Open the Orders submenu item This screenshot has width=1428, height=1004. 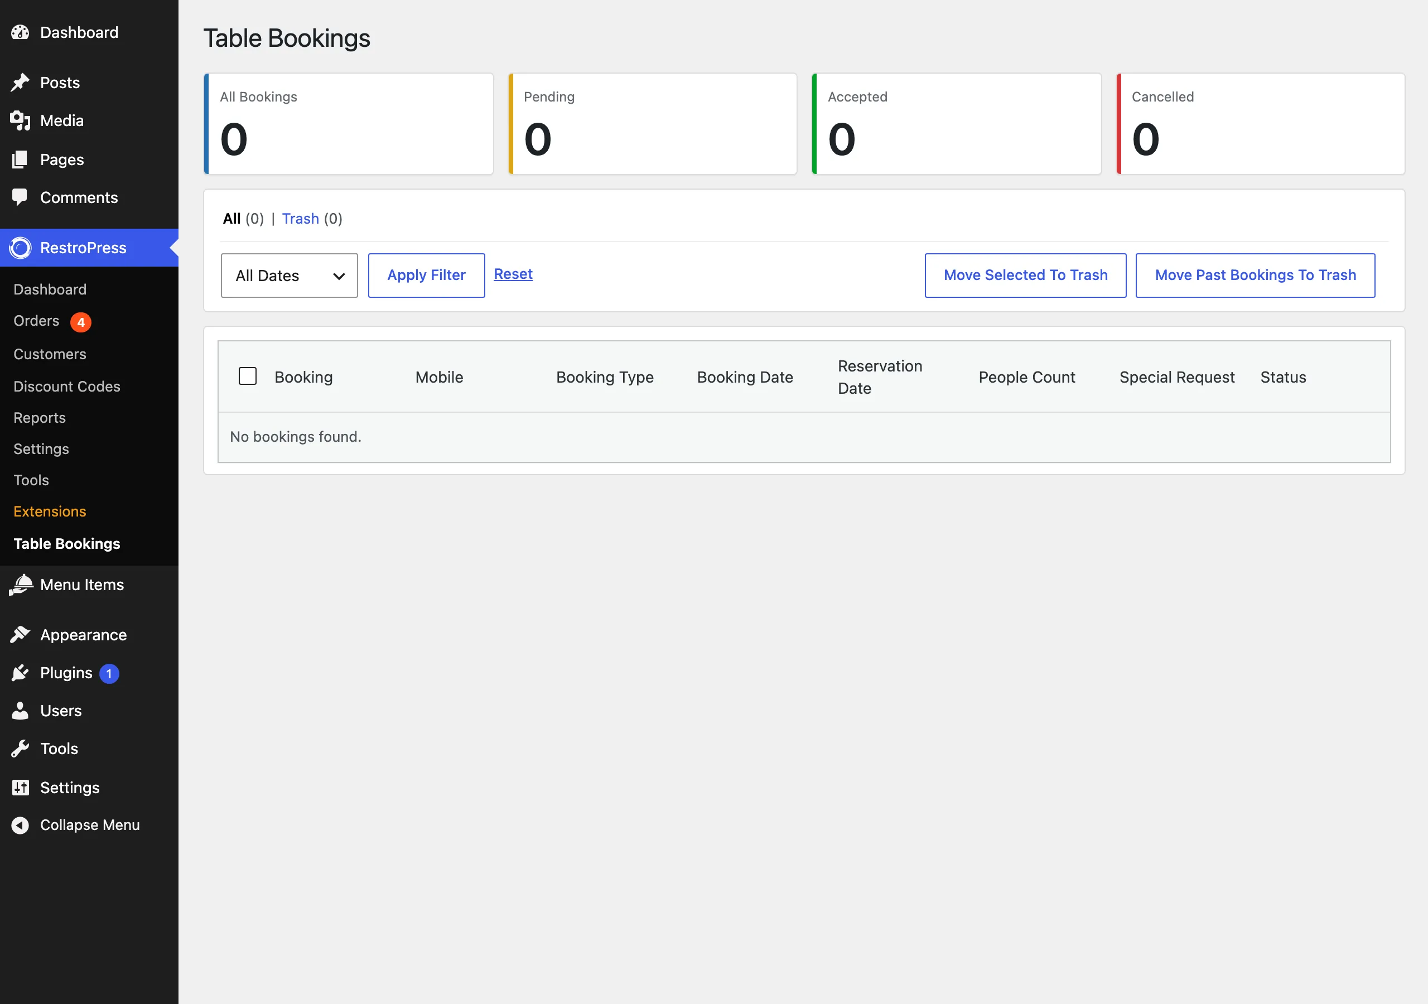pos(36,321)
